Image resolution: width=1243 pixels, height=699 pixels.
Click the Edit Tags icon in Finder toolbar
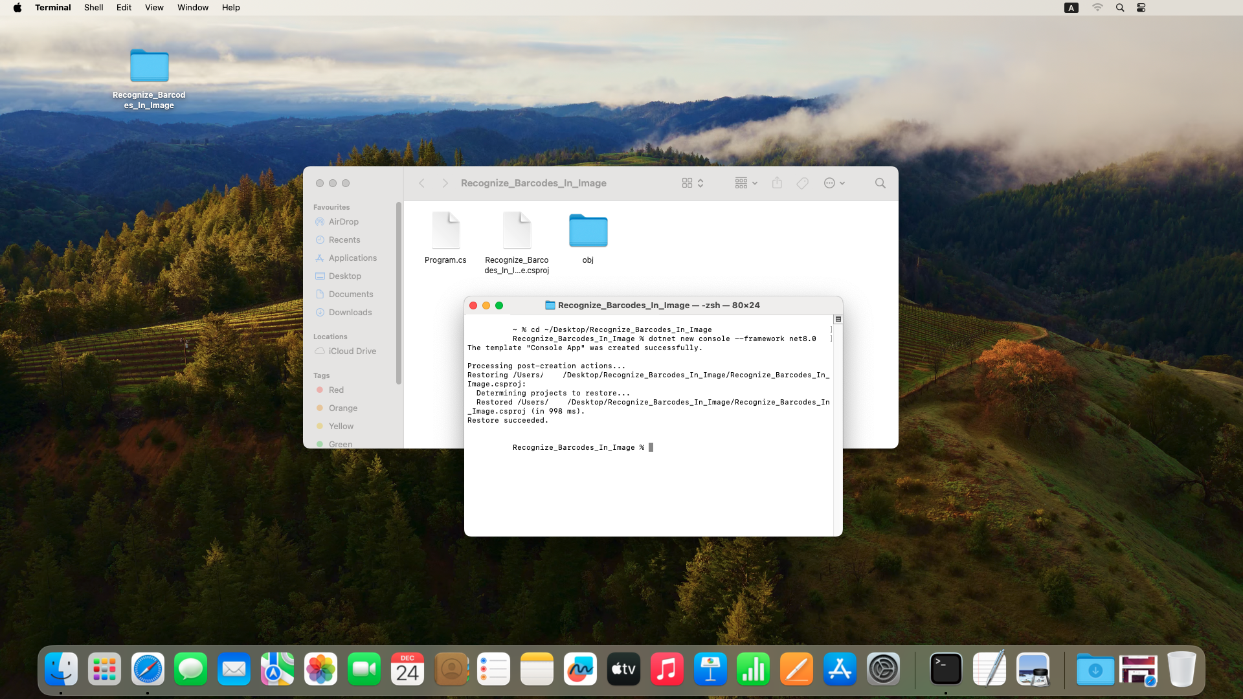pyautogui.click(x=802, y=183)
